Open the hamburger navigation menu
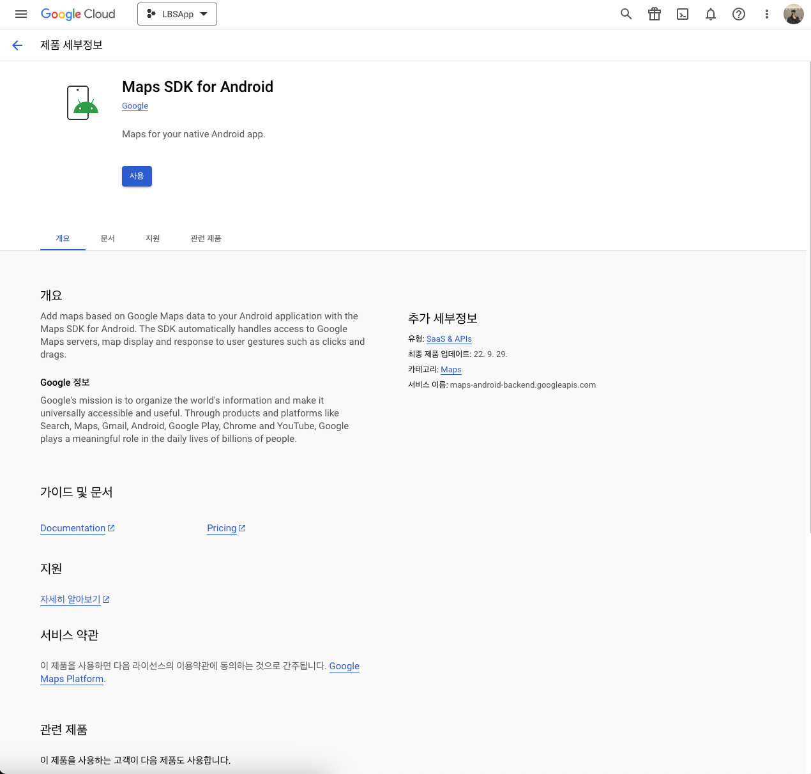 pyautogui.click(x=21, y=14)
